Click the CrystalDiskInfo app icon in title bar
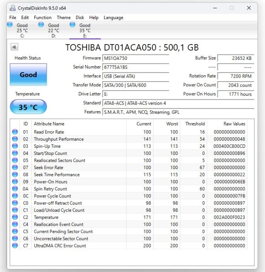The height and width of the screenshot is (272, 265). tap(13, 8)
